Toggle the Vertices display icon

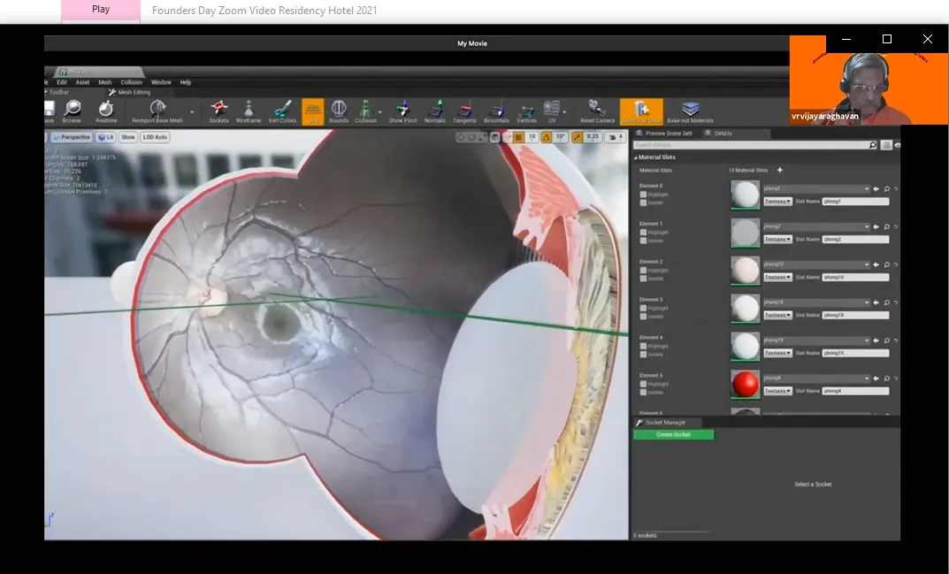tap(526, 112)
